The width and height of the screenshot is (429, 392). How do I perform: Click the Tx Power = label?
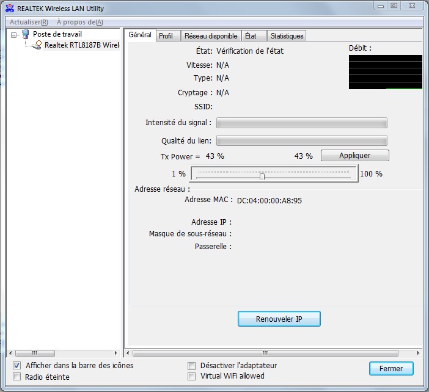click(x=180, y=157)
